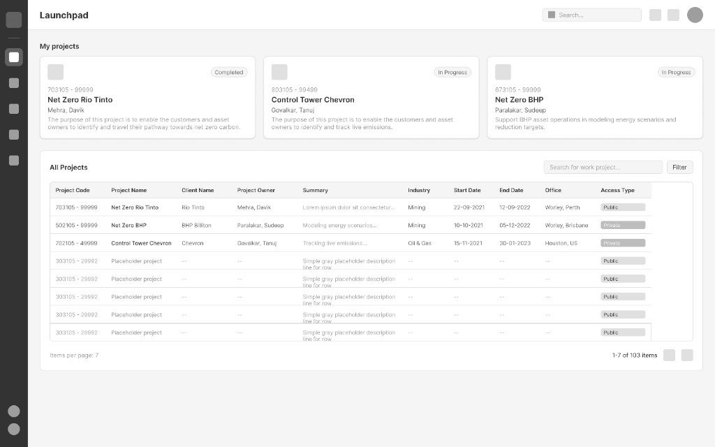
Task: Click the Access Type column header
Action: pos(617,190)
